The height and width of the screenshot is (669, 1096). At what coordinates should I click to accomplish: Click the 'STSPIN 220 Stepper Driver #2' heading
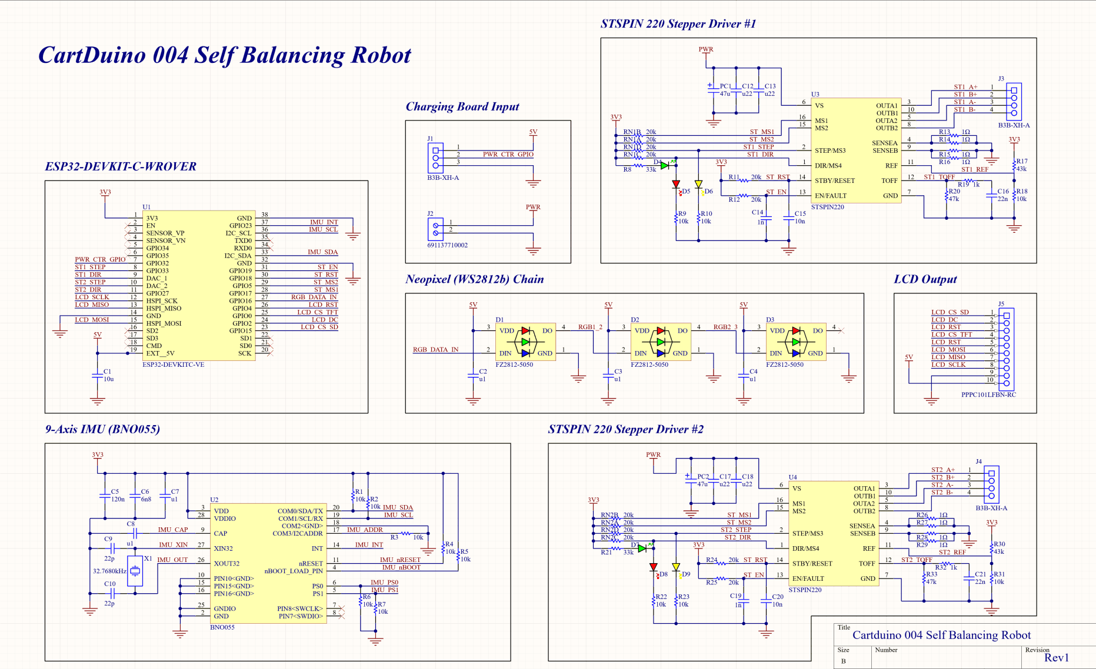[x=625, y=429]
